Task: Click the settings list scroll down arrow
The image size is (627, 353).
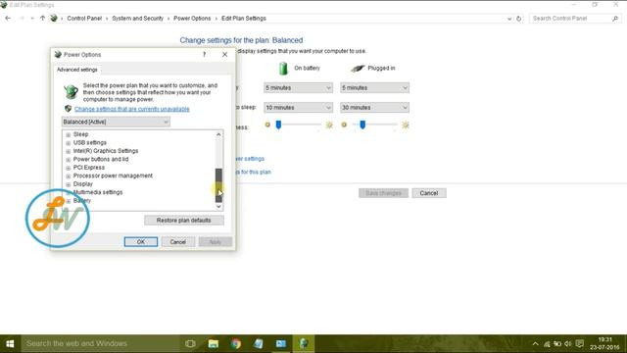Action: pyautogui.click(x=218, y=207)
